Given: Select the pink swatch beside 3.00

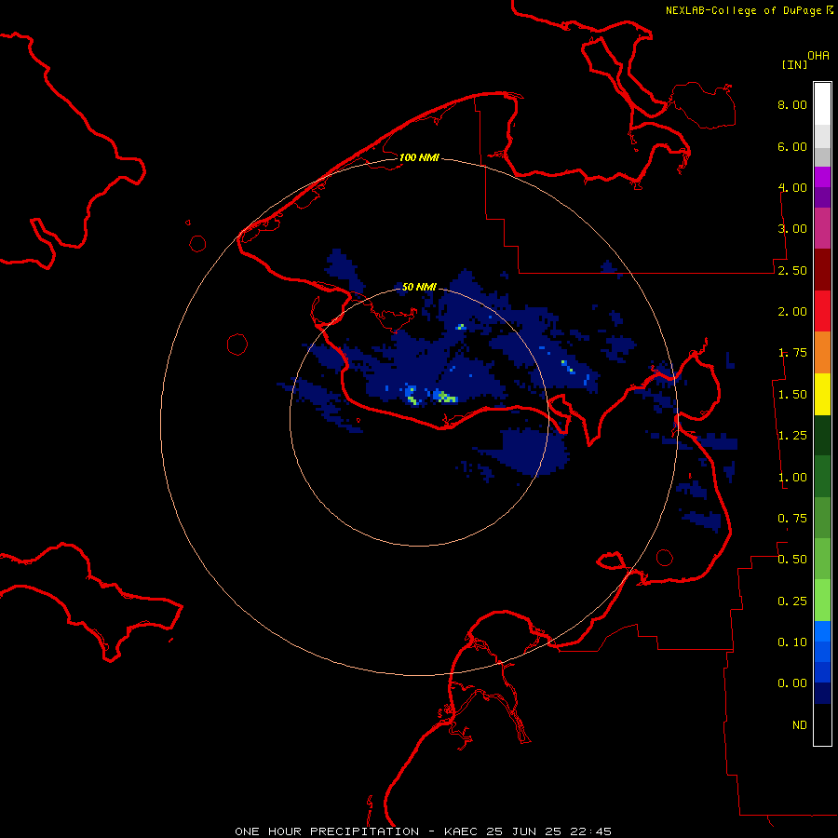Looking at the screenshot, I should 822,228.
